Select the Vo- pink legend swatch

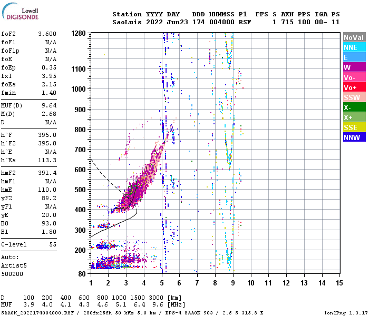pyautogui.click(x=354, y=77)
